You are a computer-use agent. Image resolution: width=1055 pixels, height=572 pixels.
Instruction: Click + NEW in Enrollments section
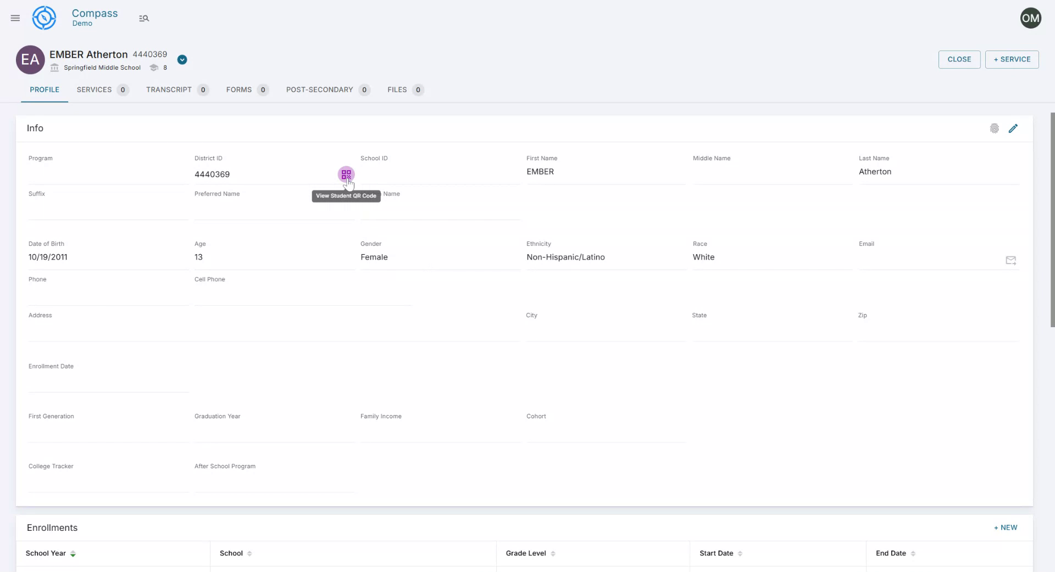(1005, 528)
